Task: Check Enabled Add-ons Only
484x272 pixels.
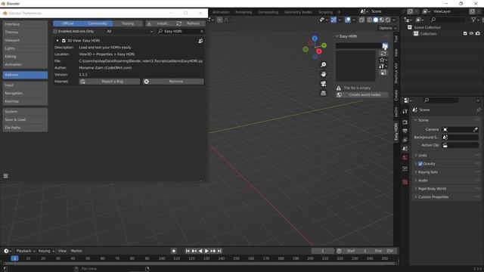Action: [55, 32]
